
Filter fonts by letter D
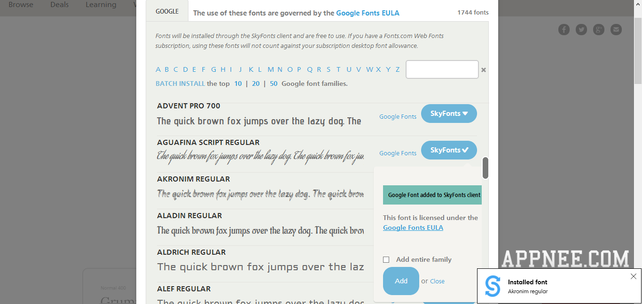(x=186, y=69)
